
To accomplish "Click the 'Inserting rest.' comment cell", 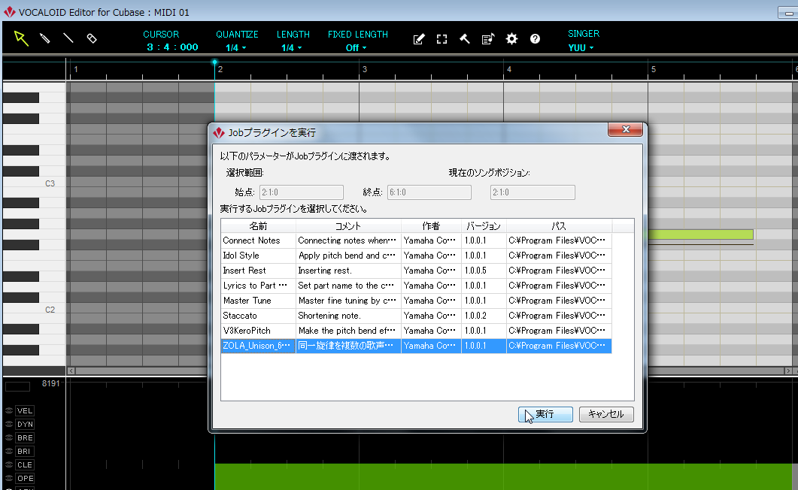I will tap(348, 271).
